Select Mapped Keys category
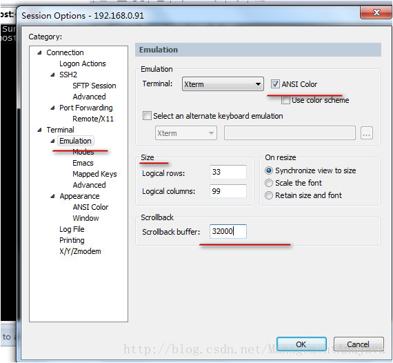This screenshot has width=393, height=363. pyautogui.click(x=94, y=174)
